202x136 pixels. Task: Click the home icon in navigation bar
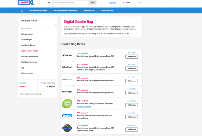coord(22,10)
